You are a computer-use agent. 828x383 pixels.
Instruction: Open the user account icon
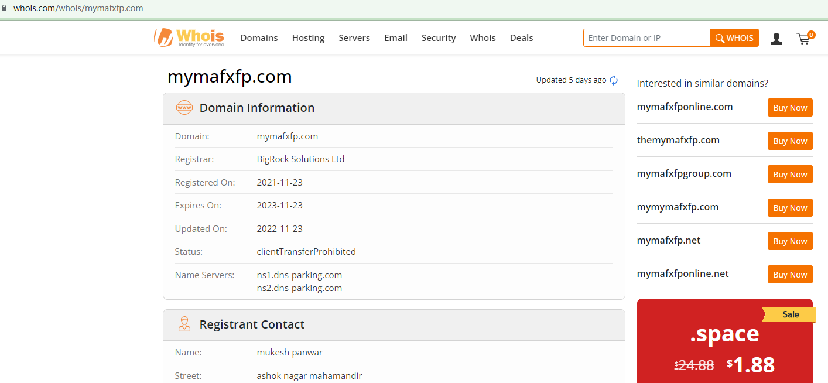pyautogui.click(x=776, y=39)
